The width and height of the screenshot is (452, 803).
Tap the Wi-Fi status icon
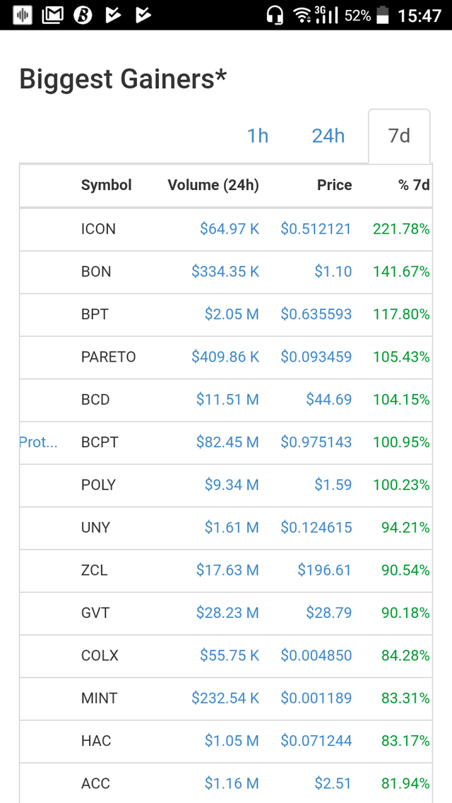(302, 15)
